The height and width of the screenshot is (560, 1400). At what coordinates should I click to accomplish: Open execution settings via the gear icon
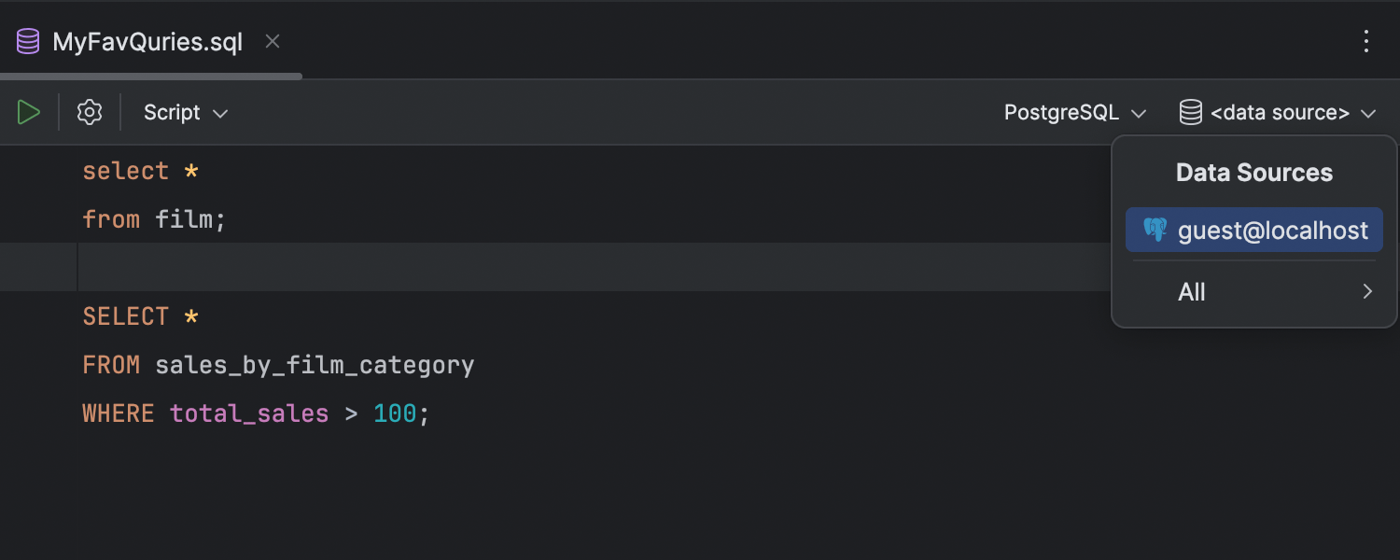click(x=90, y=113)
